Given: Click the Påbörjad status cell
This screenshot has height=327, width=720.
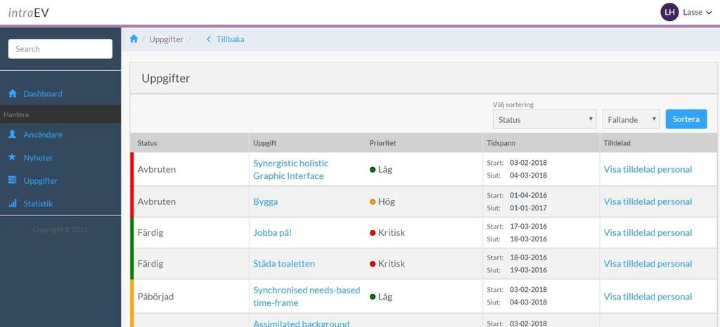Looking at the screenshot, I should 155,297.
